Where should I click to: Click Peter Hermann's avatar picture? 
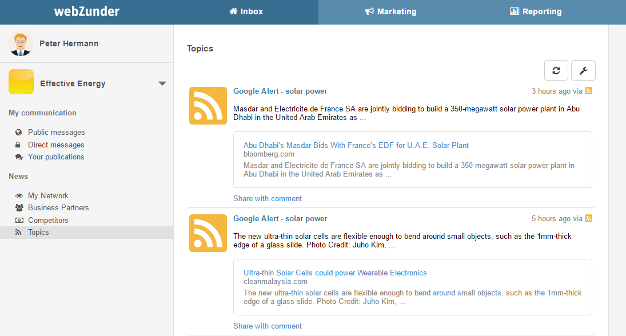click(x=21, y=44)
